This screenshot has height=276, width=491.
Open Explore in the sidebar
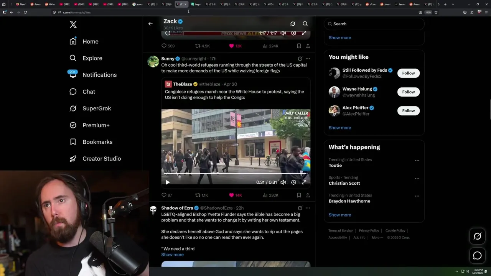click(86, 58)
